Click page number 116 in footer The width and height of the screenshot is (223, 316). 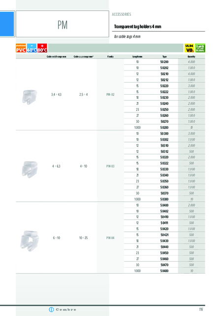pos(201,310)
